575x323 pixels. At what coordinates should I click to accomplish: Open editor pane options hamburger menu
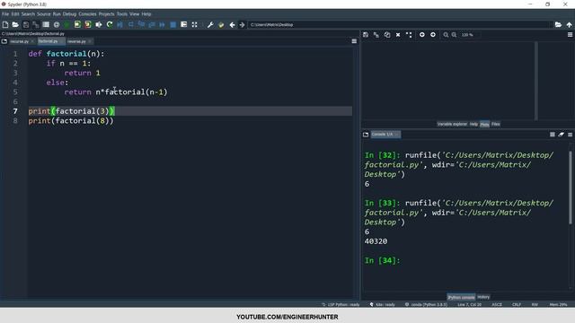[x=354, y=41]
